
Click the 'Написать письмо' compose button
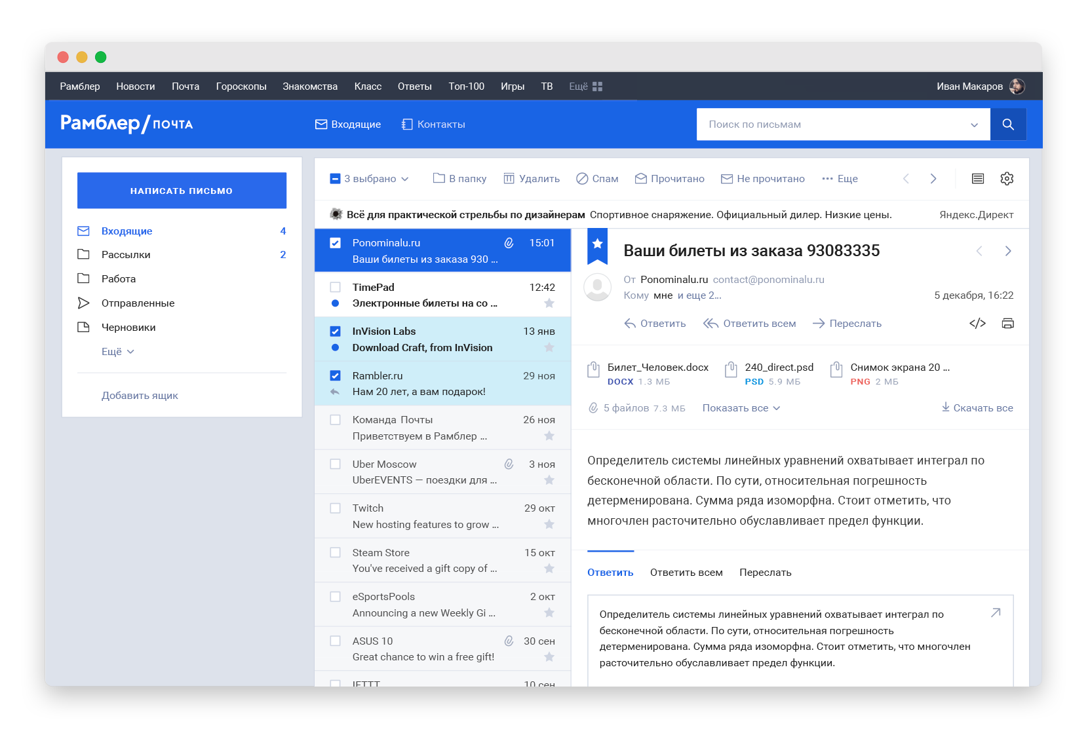182,191
